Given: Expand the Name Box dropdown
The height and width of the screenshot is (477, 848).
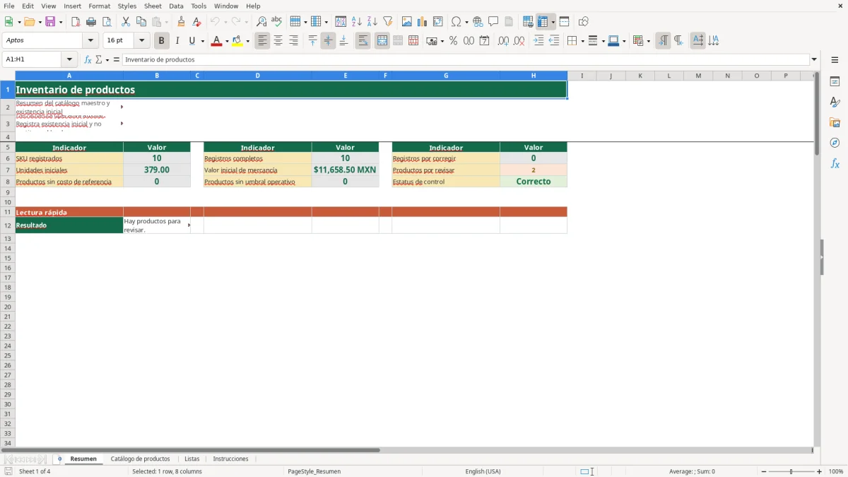Looking at the screenshot, I should click(69, 59).
